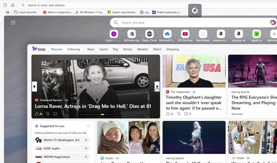Select the Discover tab
This screenshot has width=277, height=163.
pyautogui.click(x=57, y=49)
